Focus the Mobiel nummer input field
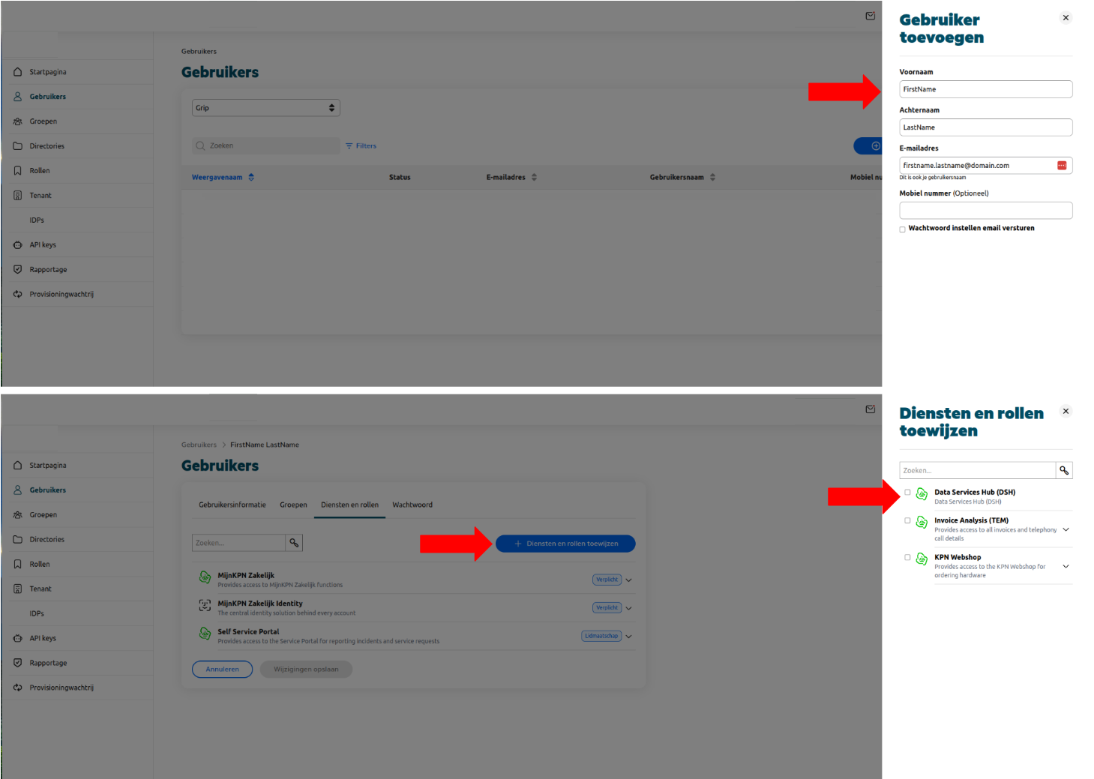 coord(986,211)
